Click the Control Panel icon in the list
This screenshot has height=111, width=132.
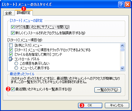(11, 59)
